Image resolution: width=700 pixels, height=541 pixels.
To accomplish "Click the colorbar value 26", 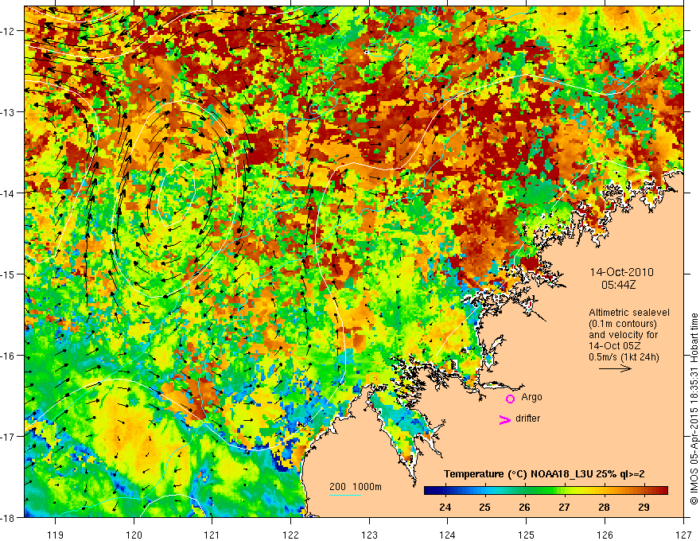I will (524, 507).
